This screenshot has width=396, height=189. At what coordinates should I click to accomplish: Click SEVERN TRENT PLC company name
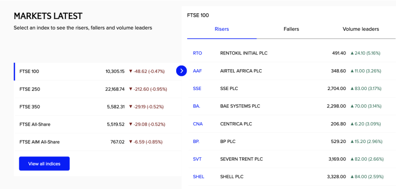pyautogui.click(x=242, y=159)
